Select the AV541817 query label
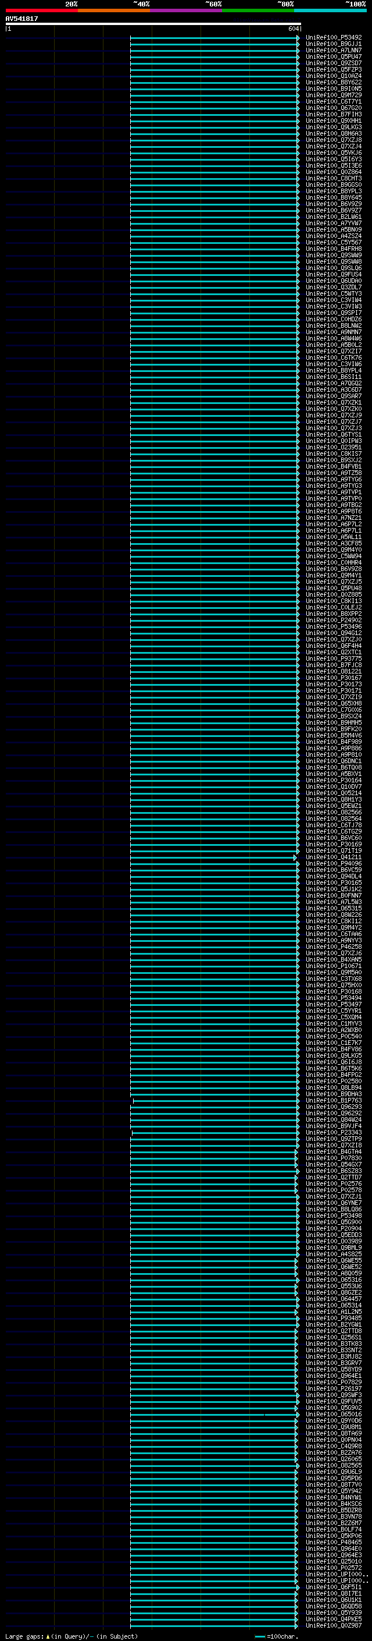The height and width of the screenshot is (1641, 372). tap(22, 19)
